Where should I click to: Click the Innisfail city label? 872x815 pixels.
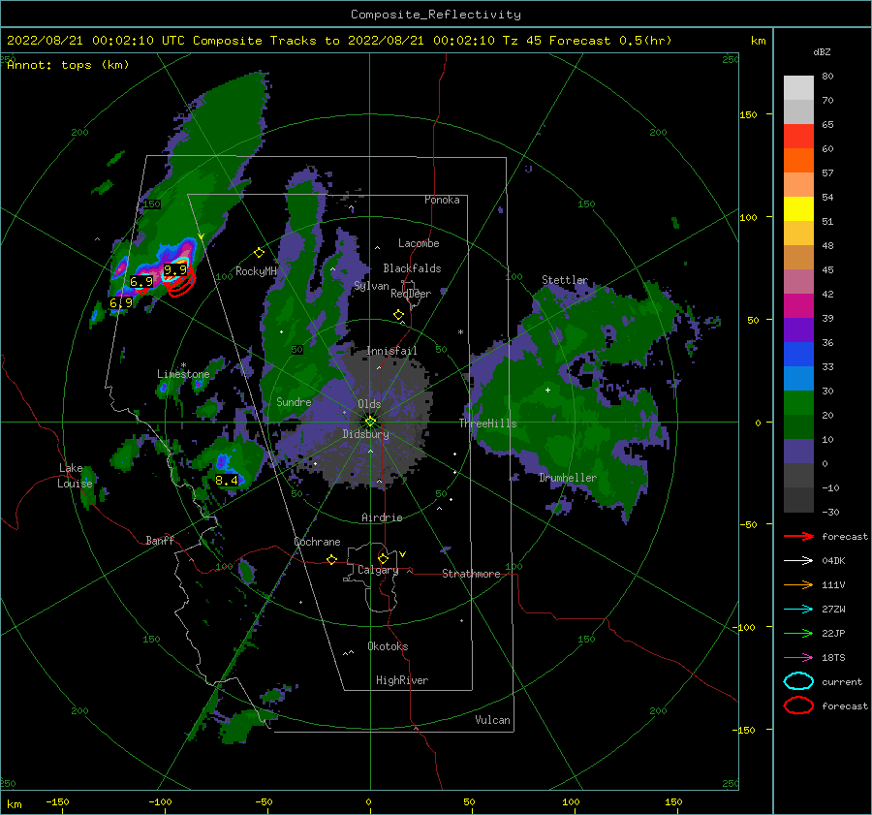tap(391, 351)
